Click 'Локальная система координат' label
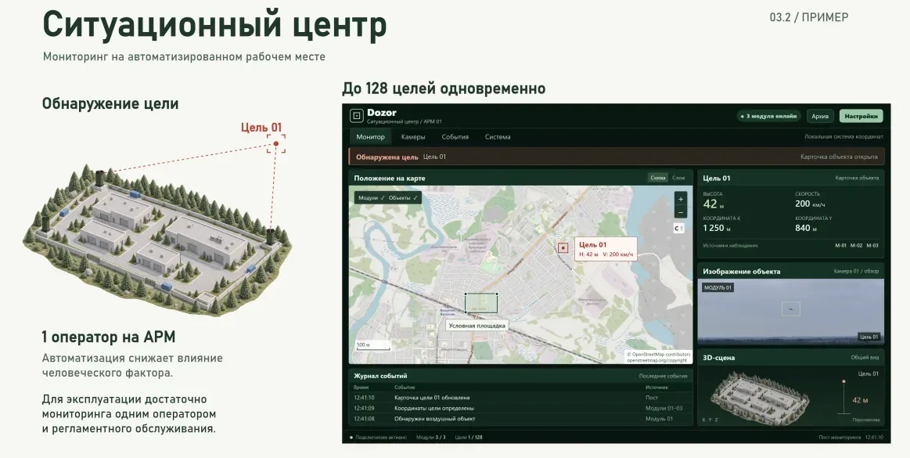The image size is (910, 458). click(x=843, y=137)
